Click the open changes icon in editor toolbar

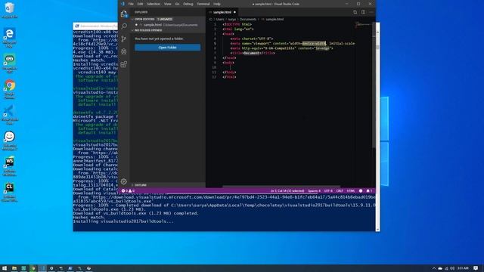[x=355, y=12]
